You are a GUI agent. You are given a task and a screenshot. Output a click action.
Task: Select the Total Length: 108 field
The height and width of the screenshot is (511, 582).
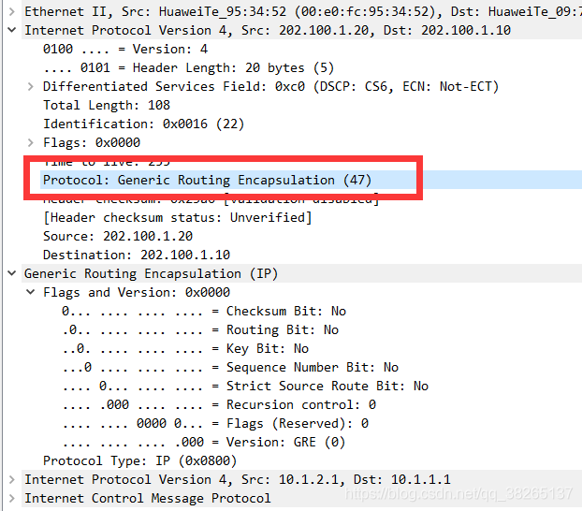[107, 105]
